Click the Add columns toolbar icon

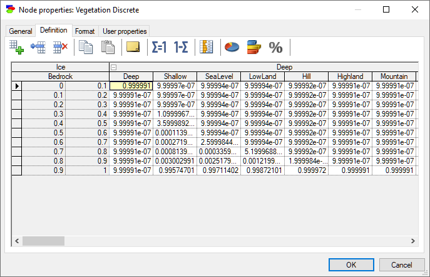[16, 47]
